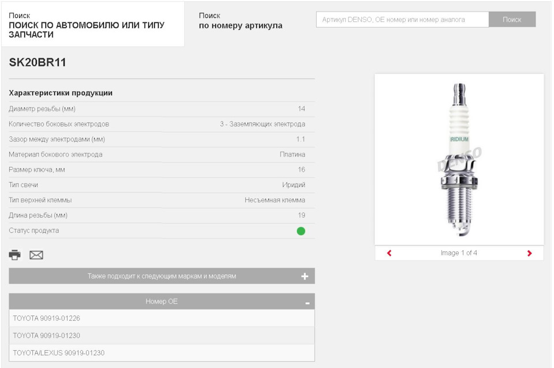Select OE number TOYOTA/LEXUS 90919-01230
Viewport: 554px width, 368px height.
162,353
